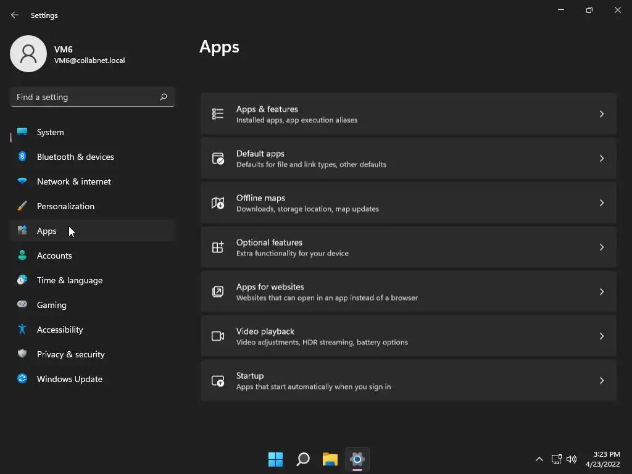Click the VM6 account name
The image size is (632, 474).
coord(64,49)
